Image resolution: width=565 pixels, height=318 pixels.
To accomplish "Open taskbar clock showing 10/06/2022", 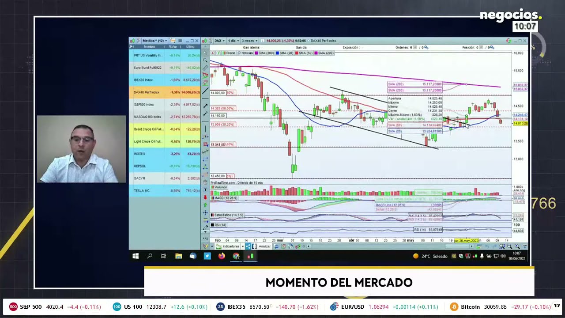I will click(516, 256).
